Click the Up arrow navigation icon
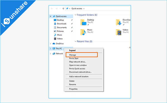 click(x=63, y=9)
